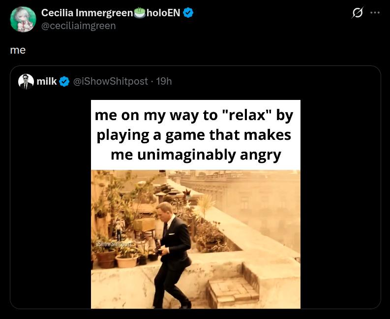The height and width of the screenshot is (319, 390).
Task: Click the 19h timestamp
Action: click(164, 81)
